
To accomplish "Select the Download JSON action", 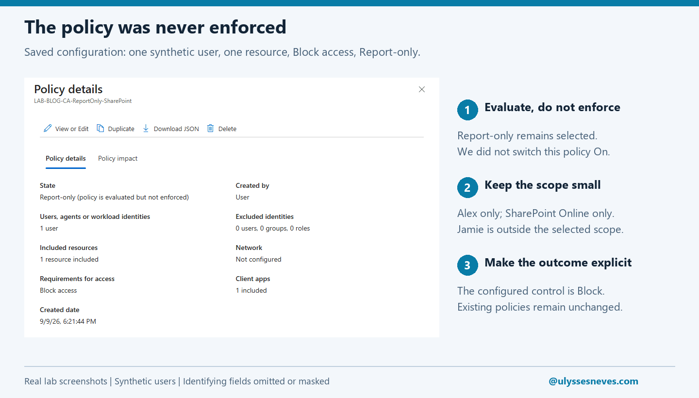I will 170,129.
